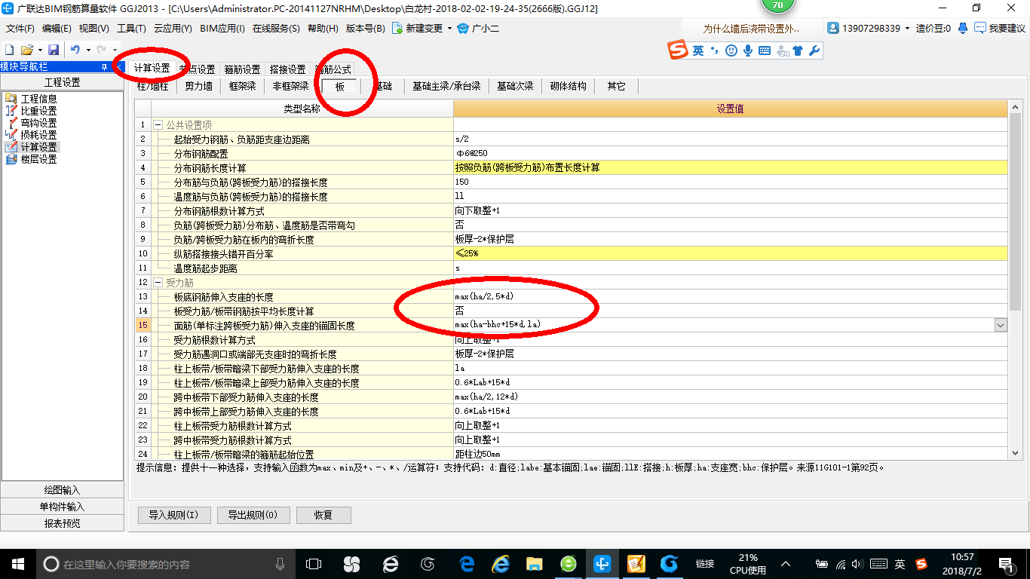1030x579 pixels.
Task: Open dropdown next to the undo arrow
Action: click(88, 50)
